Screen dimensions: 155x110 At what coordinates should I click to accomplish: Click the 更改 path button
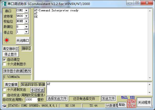[x=28, y=71]
